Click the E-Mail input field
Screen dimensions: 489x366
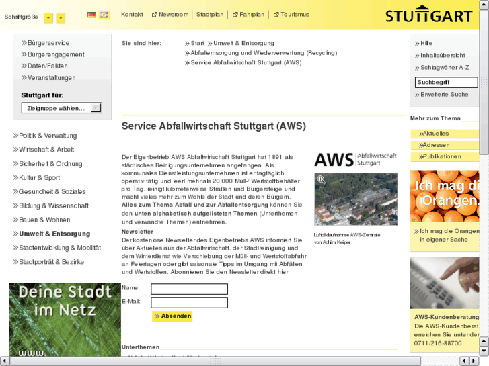(189, 302)
